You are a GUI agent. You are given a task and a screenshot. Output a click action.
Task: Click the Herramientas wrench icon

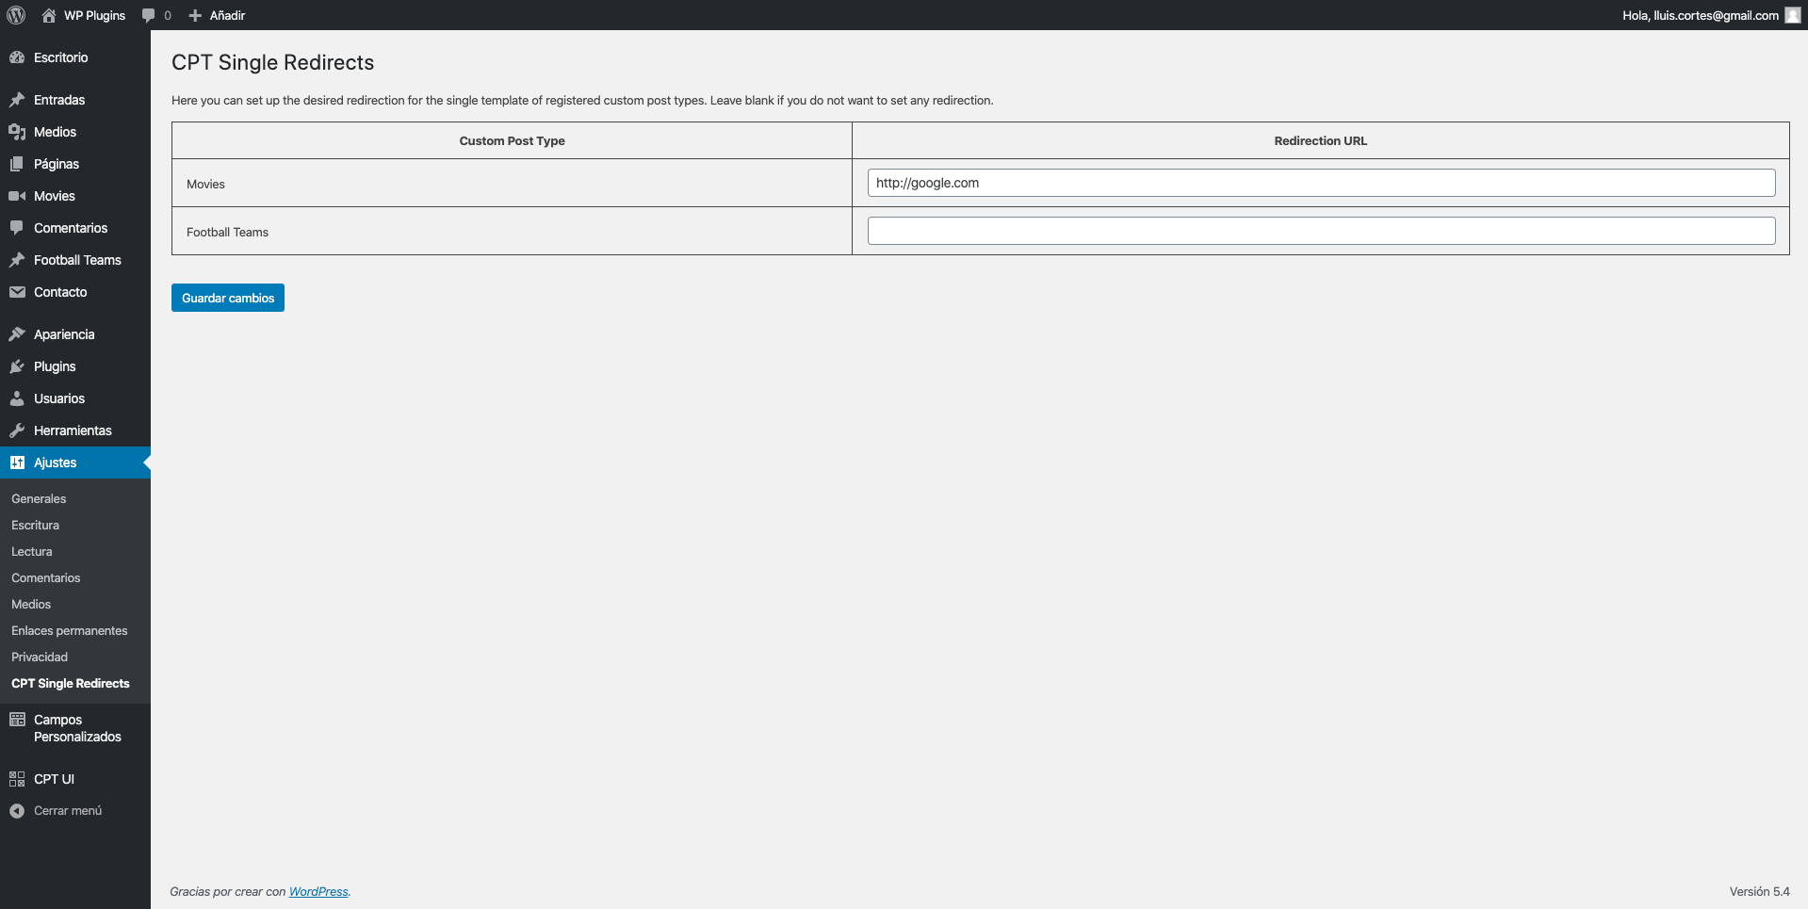point(17,430)
